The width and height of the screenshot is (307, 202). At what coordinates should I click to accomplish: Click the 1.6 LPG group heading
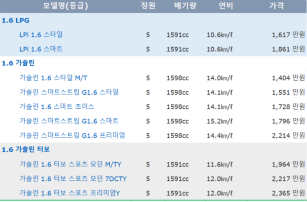pyautogui.click(x=15, y=20)
